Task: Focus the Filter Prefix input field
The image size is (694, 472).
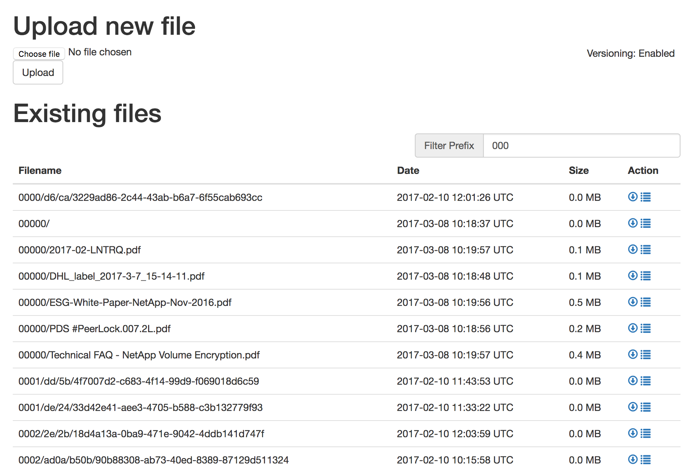Action: click(581, 146)
